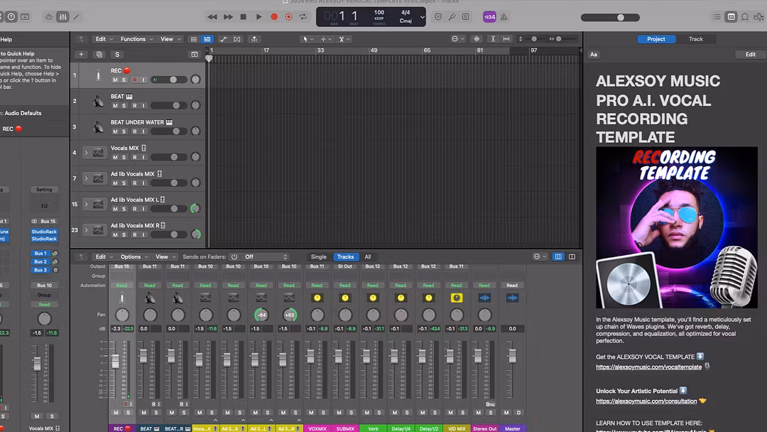Open the Tracks area Functions menu
The height and width of the screenshot is (432, 767).
(136, 39)
